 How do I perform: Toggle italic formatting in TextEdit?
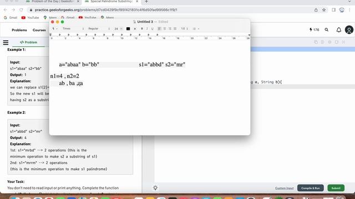(147, 29)
